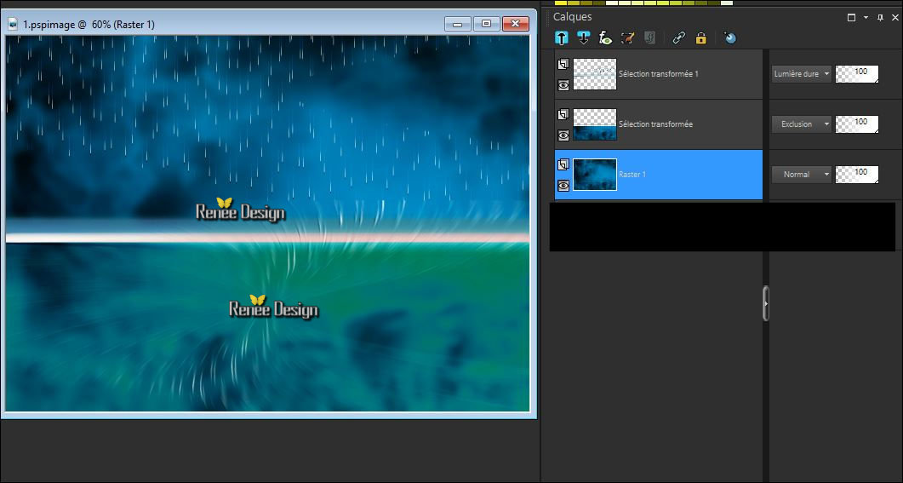Click the lock transparency padlock icon

point(700,38)
